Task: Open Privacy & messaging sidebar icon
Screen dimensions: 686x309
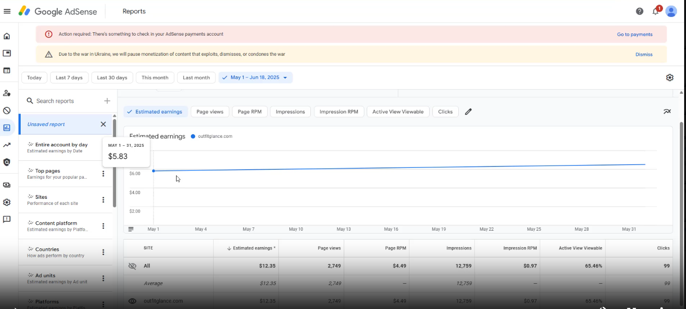Action: [x=7, y=93]
